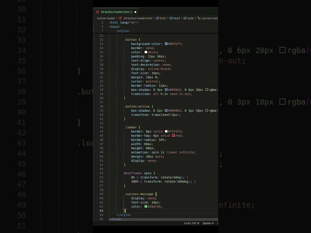Viewport: 311px width, 233px height.
Task: Open html breadcrumb segment
Action: coord(163,18)
